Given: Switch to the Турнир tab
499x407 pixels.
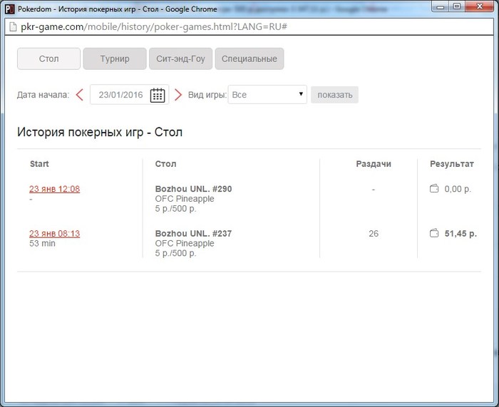Looking at the screenshot, I should pos(115,58).
